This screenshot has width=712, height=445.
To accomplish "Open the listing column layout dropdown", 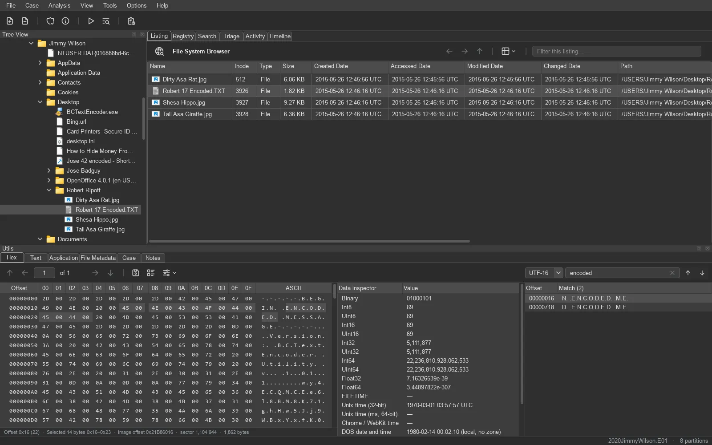I will coord(509,51).
